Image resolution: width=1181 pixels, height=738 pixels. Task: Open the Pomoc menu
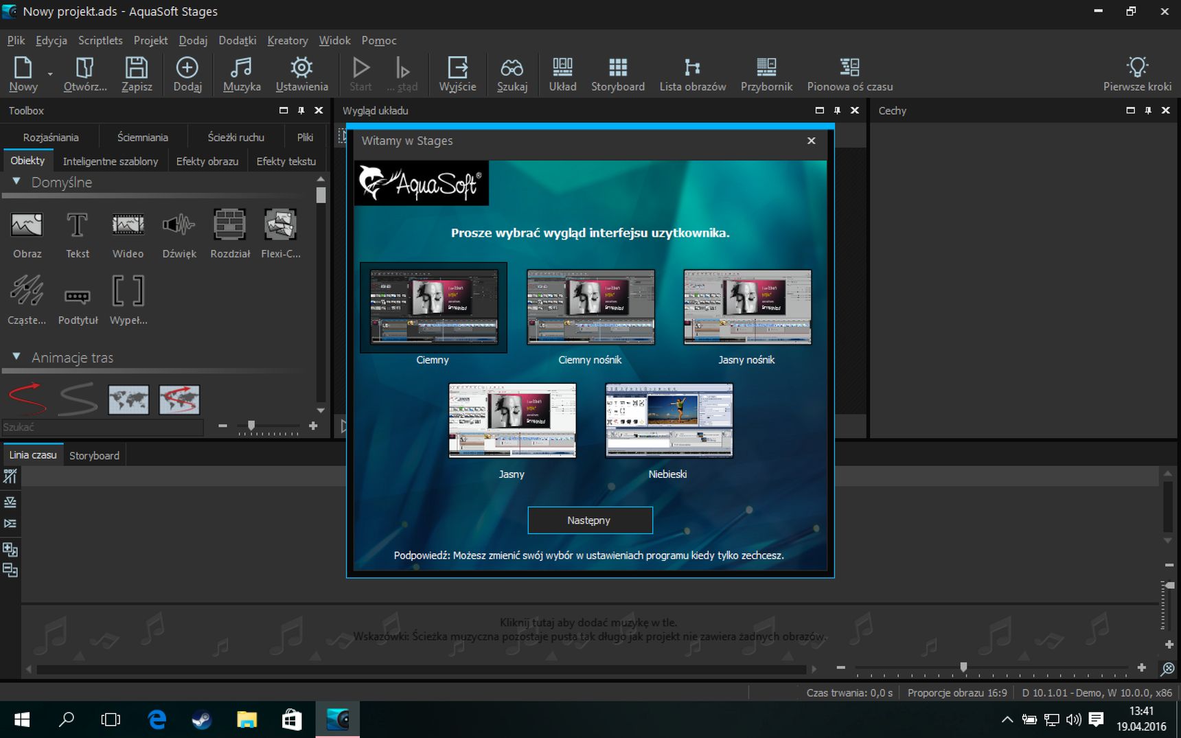click(379, 41)
